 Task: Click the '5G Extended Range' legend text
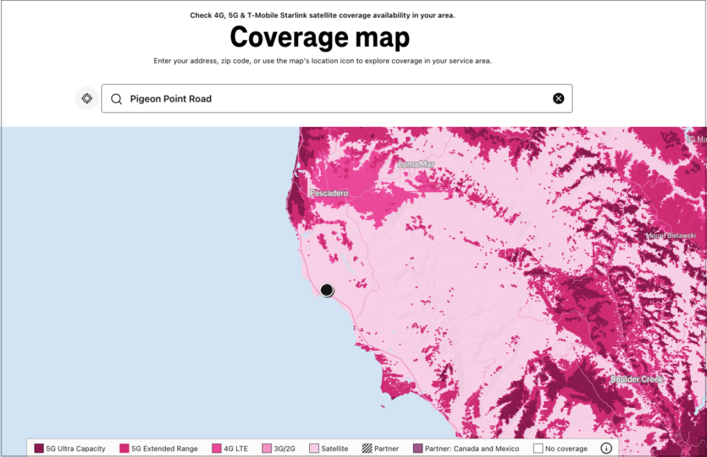coord(164,449)
